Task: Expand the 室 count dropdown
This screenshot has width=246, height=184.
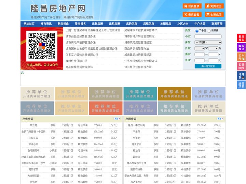Action: click(200, 48)
